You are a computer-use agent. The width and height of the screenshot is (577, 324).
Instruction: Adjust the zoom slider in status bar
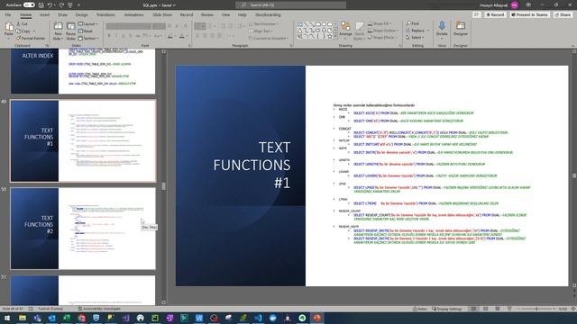pyautogui.click(x=536, y=309)
